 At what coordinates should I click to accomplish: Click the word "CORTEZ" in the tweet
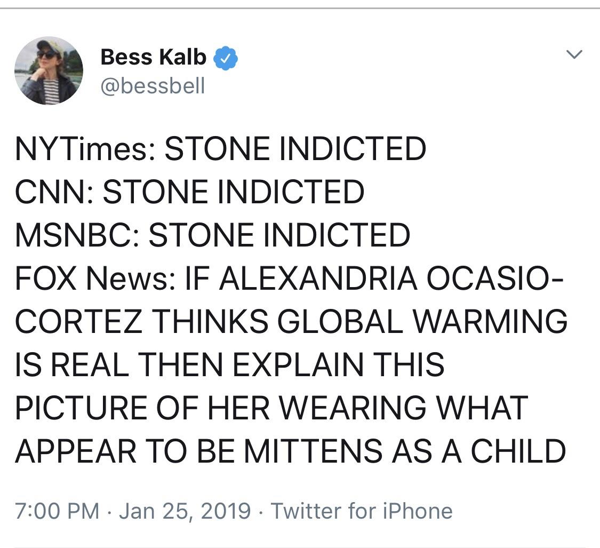(x=82, y=322)
